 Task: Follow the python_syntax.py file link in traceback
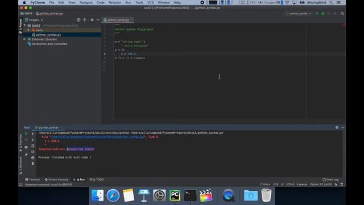(97, 137)
